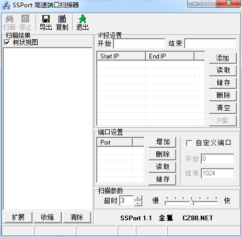Click the 扫描 binoculars scan icon

pos(9,19)
